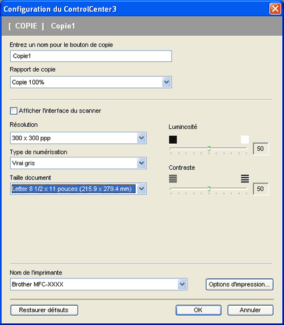
Task: Click the Luminosité value box showing 50
Action: coord(261,149)
